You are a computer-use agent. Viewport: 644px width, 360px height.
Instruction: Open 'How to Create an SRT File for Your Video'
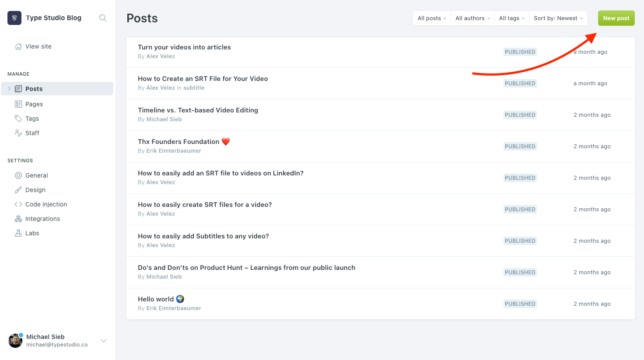pos(203,79)
